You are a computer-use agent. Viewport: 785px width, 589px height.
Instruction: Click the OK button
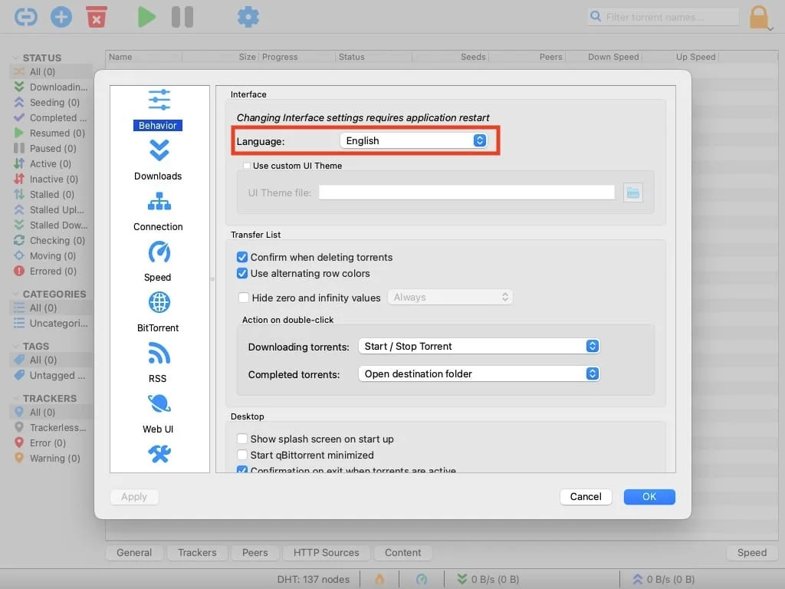tap(649, 496)
